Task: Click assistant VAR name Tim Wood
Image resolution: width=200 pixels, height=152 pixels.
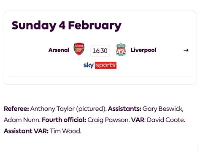Action: coord(65,131)
